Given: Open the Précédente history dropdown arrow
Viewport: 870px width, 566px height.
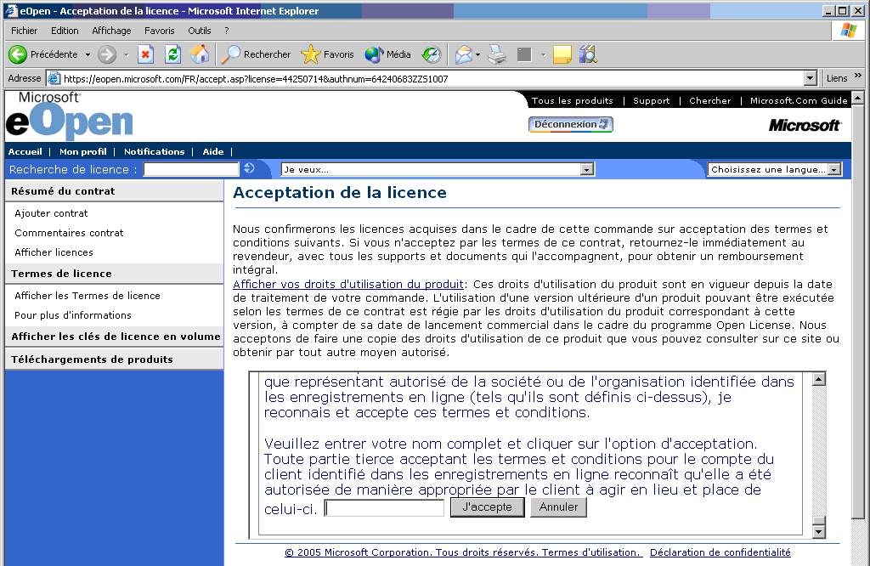Looking at the screenshot, I should coord(88,55).
